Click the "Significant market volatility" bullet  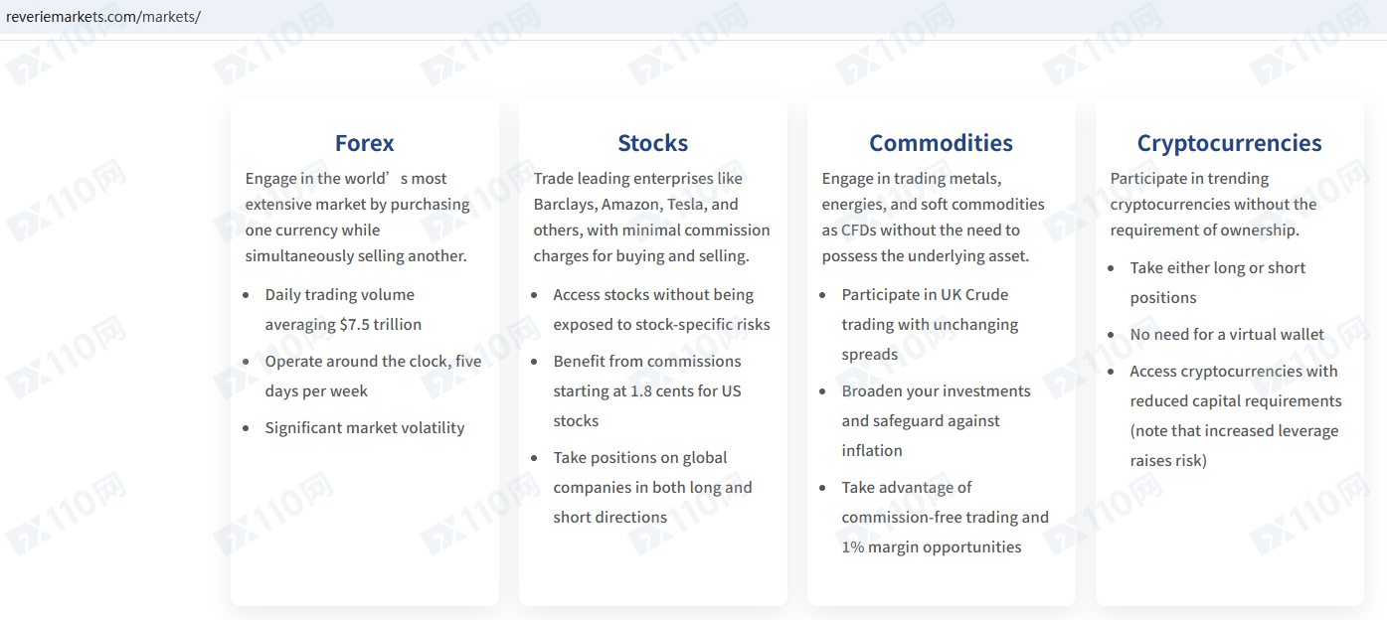point(364,427)
